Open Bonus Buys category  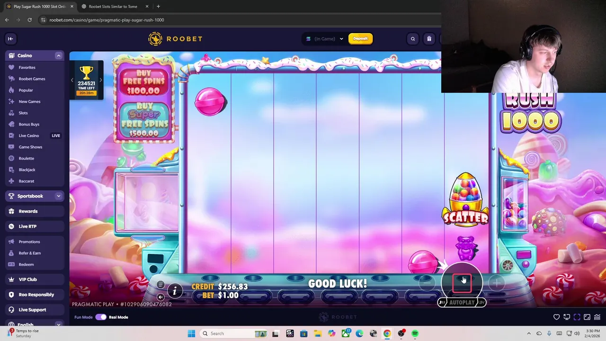[x=29, y=124]
